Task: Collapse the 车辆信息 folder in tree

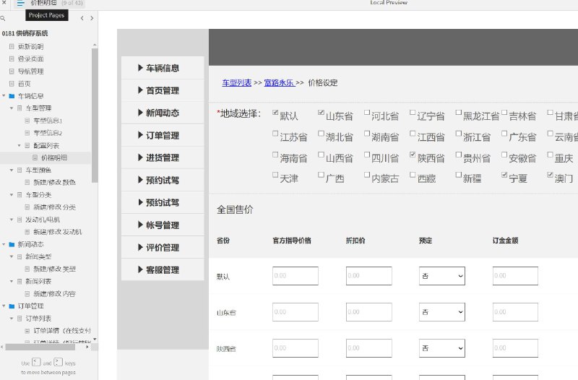Action: point(4,96)
